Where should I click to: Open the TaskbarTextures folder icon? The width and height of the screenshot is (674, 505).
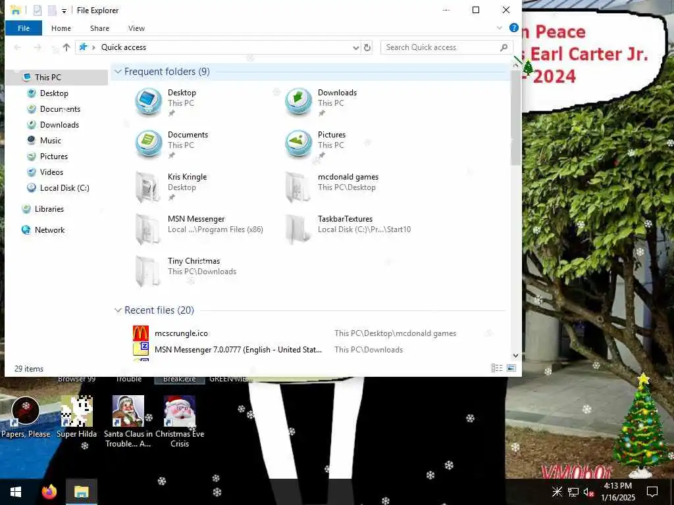point(298,229)
